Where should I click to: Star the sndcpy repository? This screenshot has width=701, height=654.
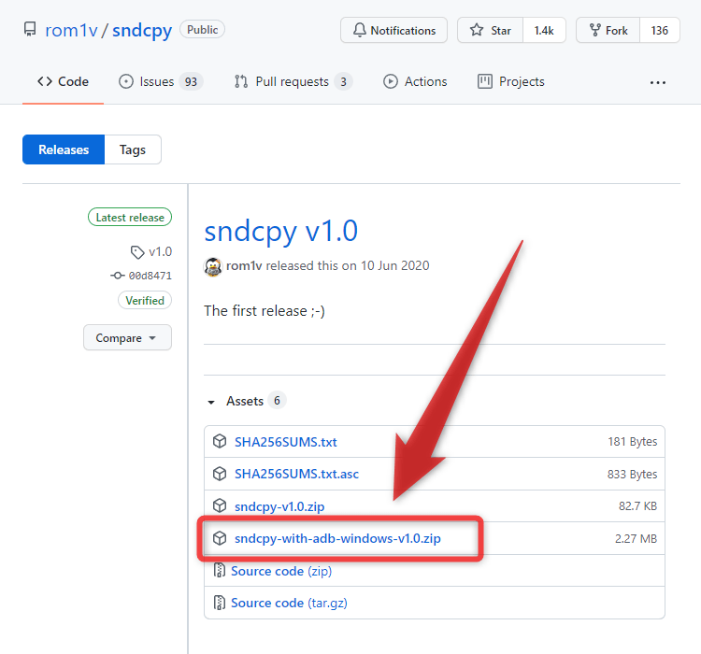pyautogui.click(x=491, y=31)
